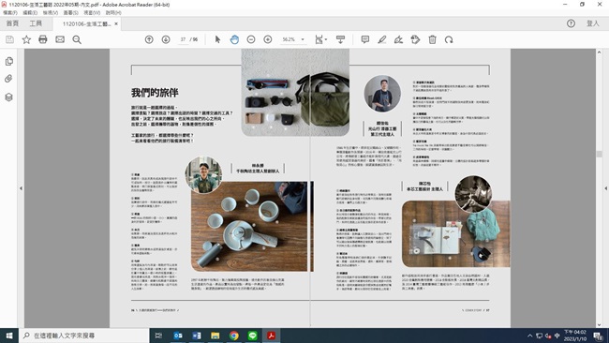Viewport: 609px width, 343px height.
Task: Add a sticky note comment
Action: (x=365, y=39)
